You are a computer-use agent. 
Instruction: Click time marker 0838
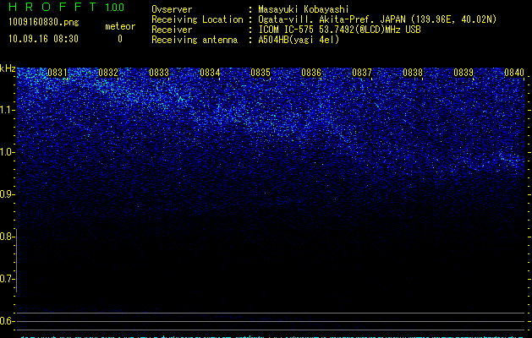click(x=413, y=73)
